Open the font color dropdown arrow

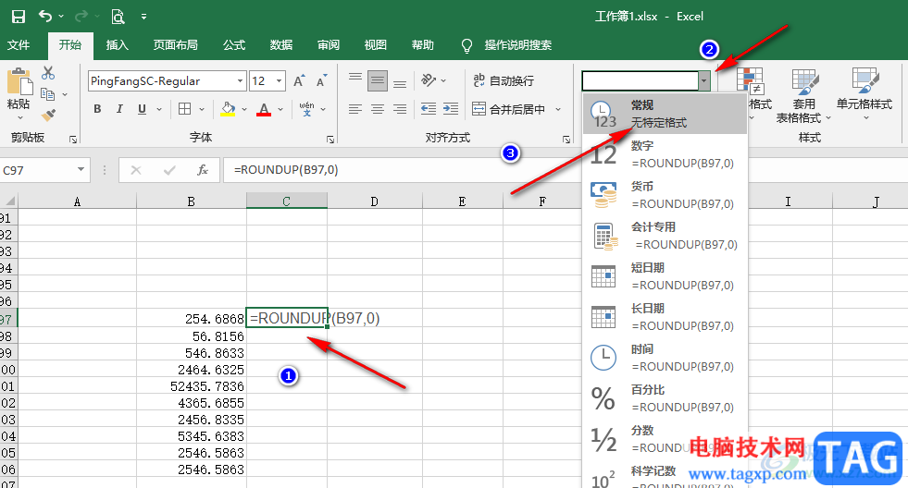click(280, 109)
